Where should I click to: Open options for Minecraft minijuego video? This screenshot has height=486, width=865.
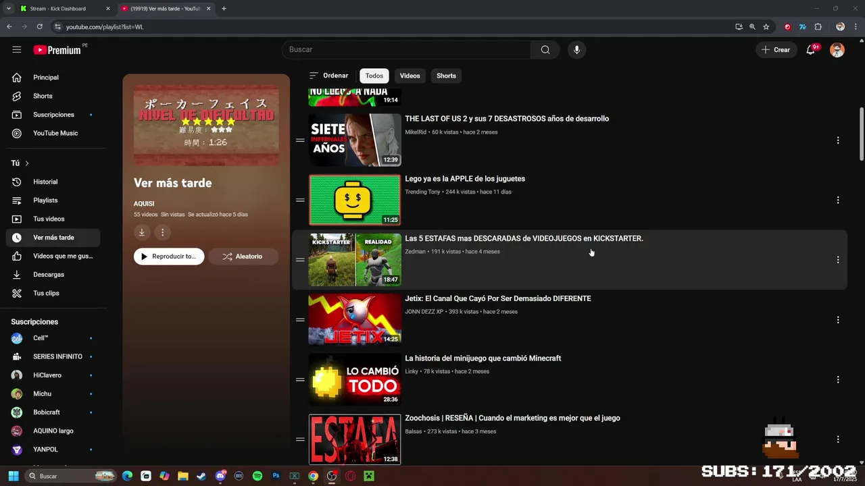[838, 379]
